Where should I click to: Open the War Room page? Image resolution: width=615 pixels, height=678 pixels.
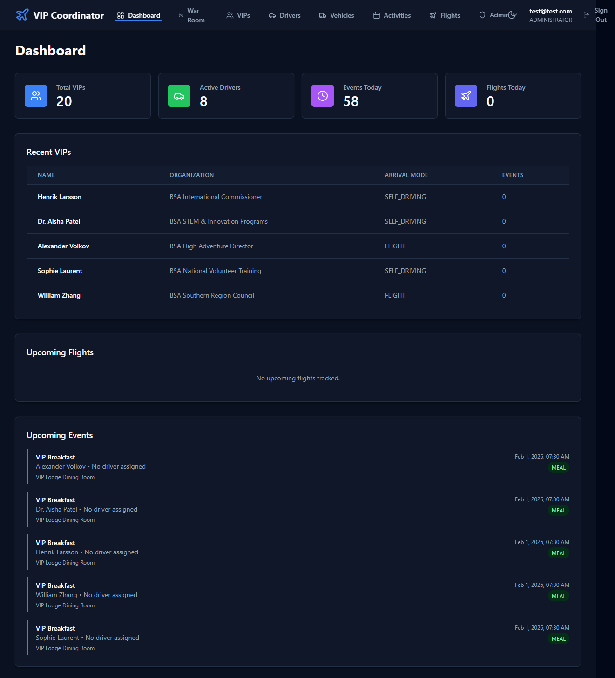[191, 15]
